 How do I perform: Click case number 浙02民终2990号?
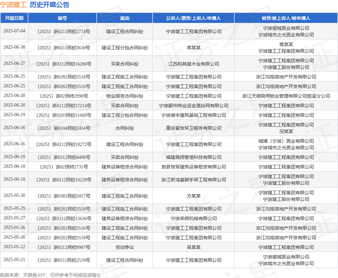[64, 96]
